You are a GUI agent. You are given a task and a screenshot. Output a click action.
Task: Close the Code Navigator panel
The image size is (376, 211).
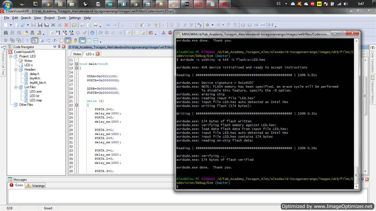pos(64,47)
